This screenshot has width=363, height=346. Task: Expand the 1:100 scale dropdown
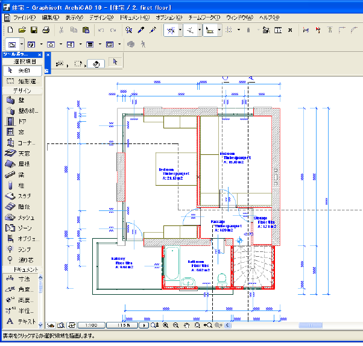92,325
